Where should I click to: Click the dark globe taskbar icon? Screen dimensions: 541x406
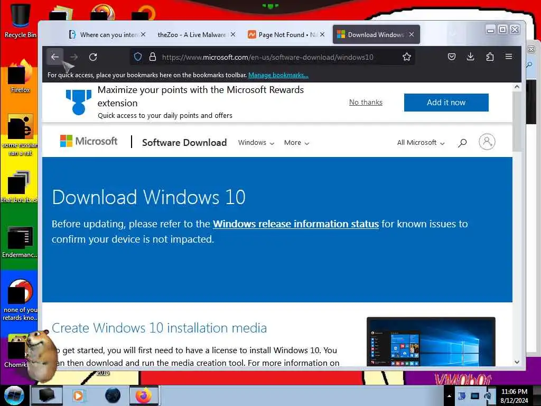113,395
